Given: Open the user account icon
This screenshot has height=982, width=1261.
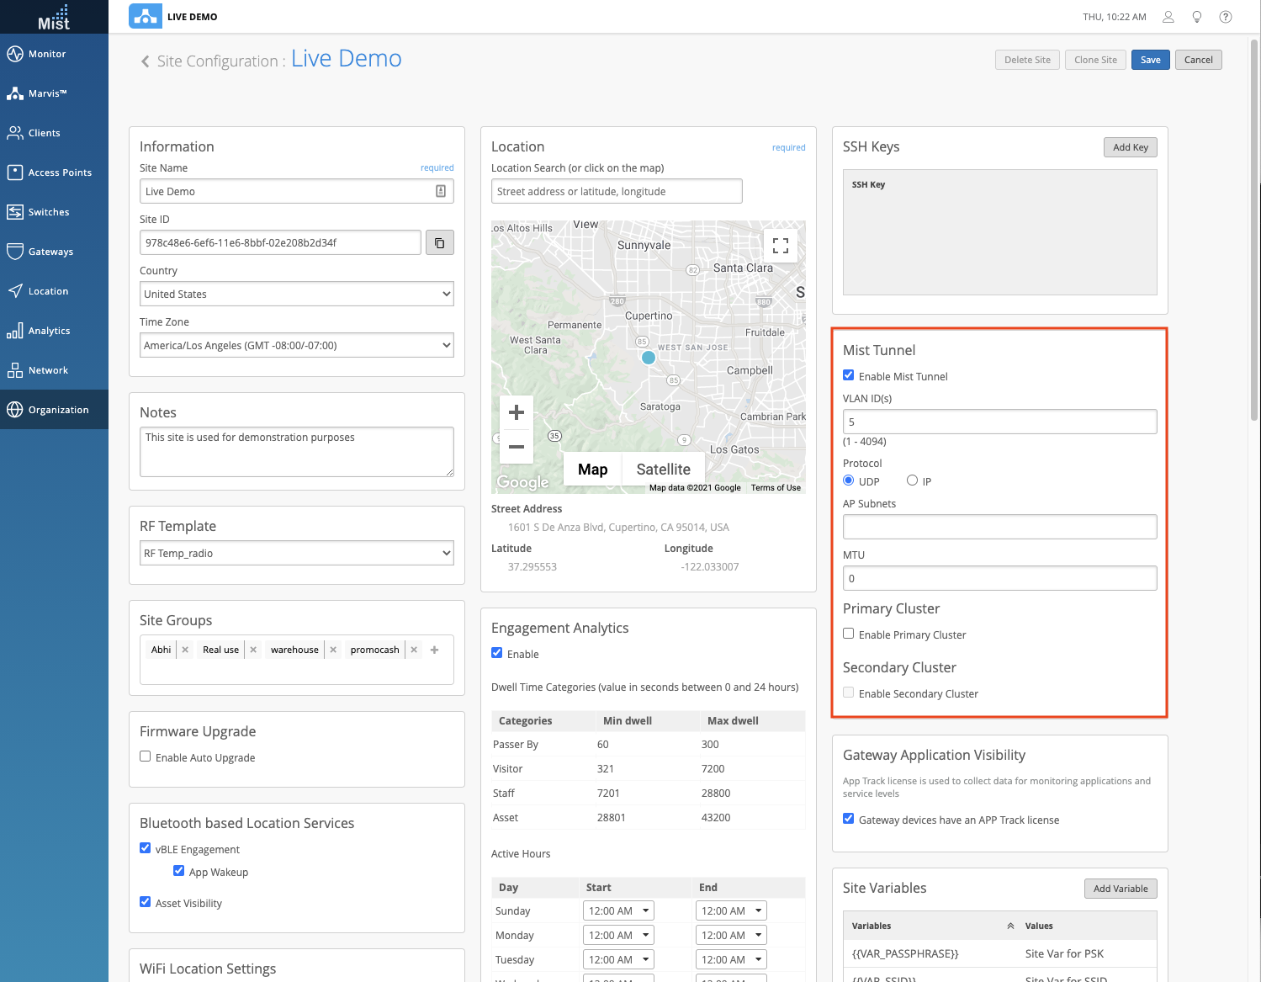Looking at the screenshot, I should (x=1168, y=17).
